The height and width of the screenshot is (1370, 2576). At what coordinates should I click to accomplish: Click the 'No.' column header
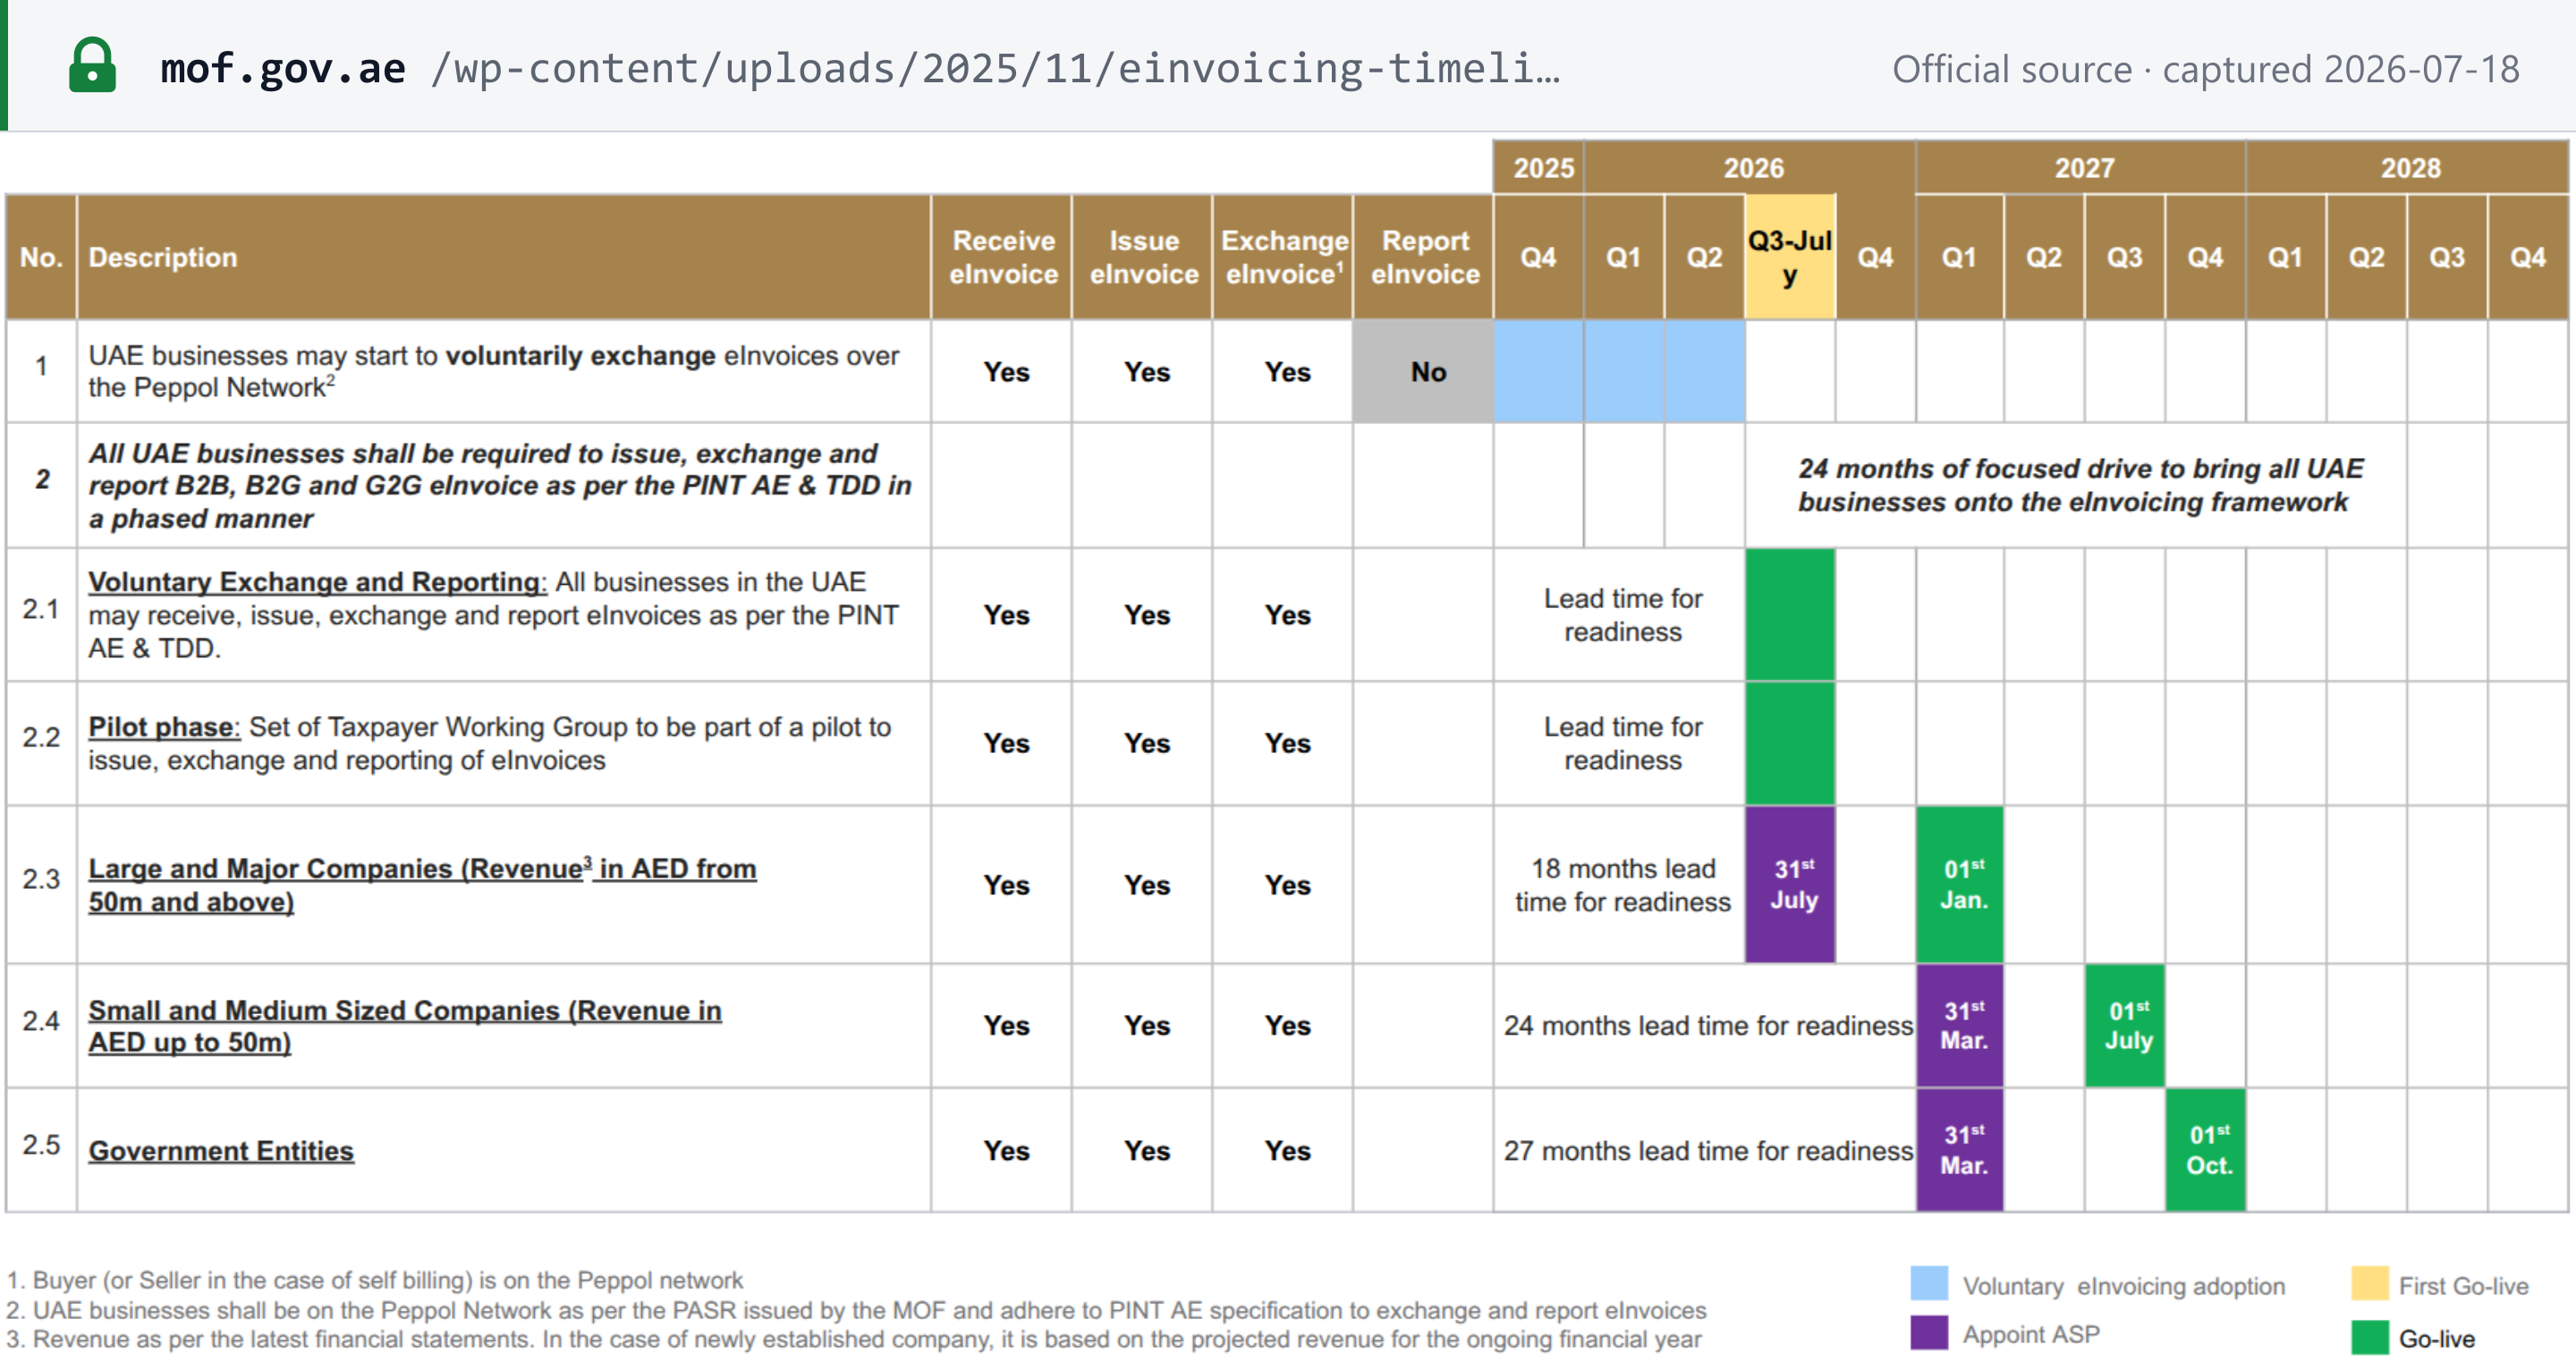(x=41, y=257)
